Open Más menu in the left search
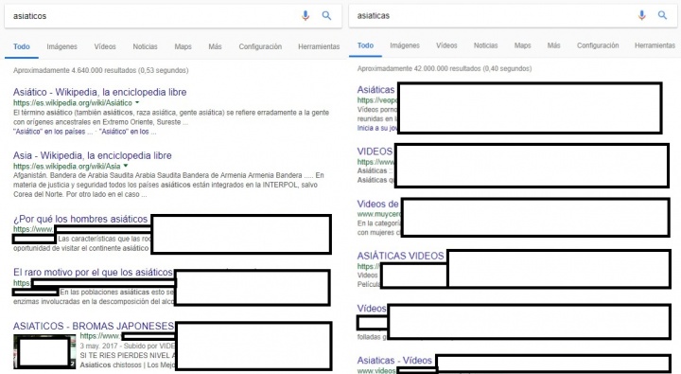The height and width of the screenshot is (374, 681). [x=215, y=46]
